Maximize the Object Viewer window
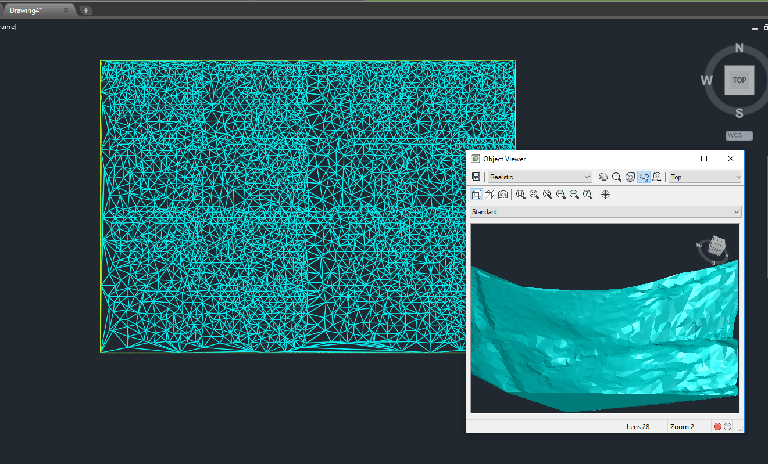This screenshot has height=464, width=768. (704, 159)
